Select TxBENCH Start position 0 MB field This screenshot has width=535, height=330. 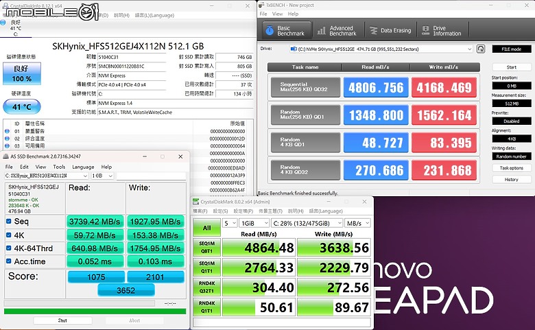point(511,86)
